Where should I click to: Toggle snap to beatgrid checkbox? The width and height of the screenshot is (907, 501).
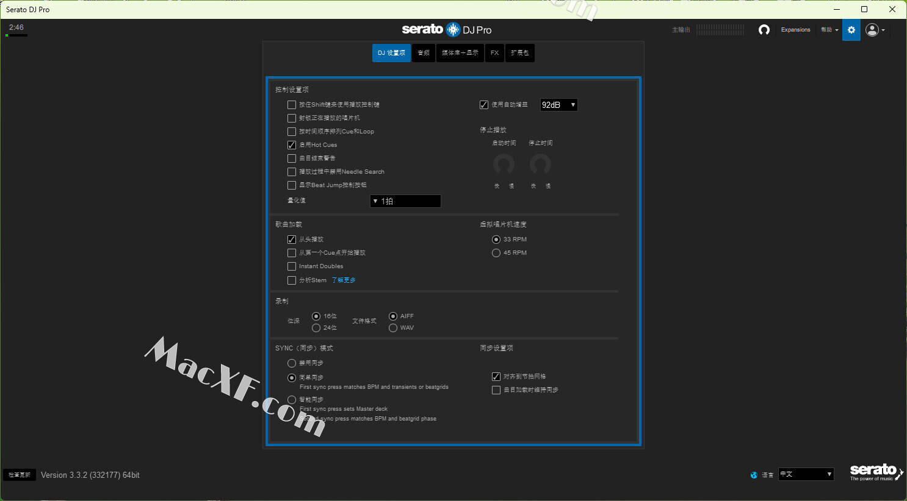[496, 377]
